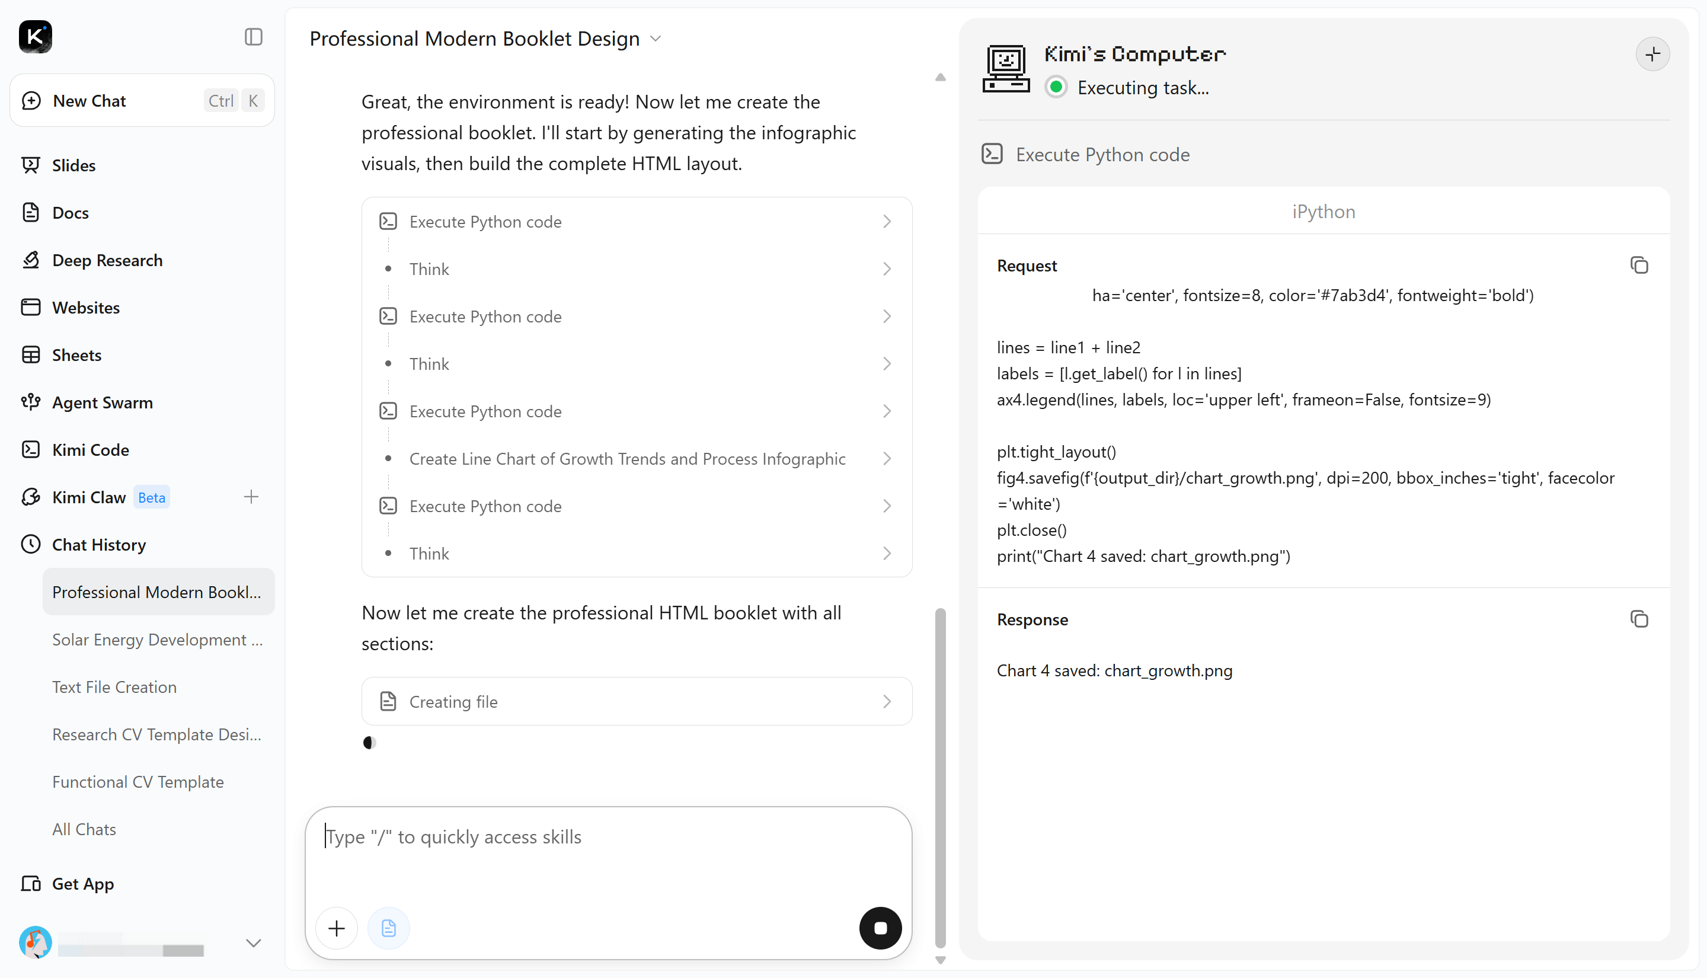Viewport: 1707px width, 978px height.
Task: Click the blue document skill icon in input
Action: (x=389, y=929)
